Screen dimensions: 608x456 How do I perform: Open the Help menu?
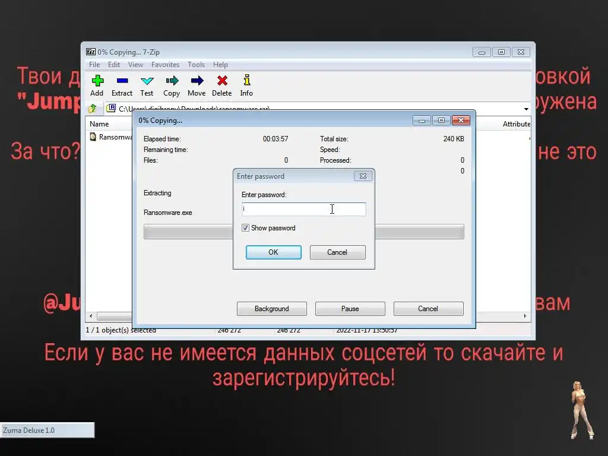tap(220, 64)
